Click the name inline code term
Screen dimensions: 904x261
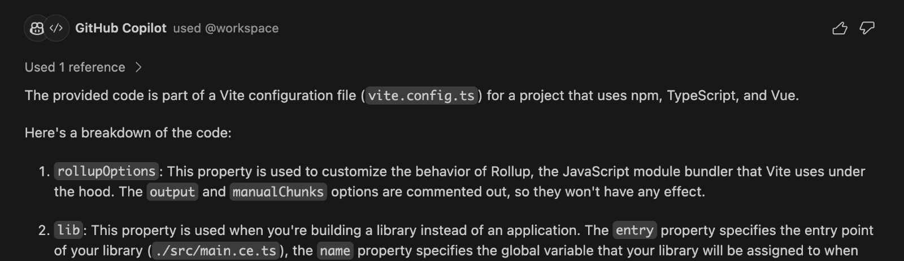[x=335, y=250]
